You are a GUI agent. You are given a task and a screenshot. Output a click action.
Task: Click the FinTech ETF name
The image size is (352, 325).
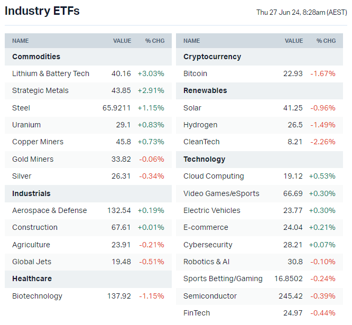(x=197, y=313)
